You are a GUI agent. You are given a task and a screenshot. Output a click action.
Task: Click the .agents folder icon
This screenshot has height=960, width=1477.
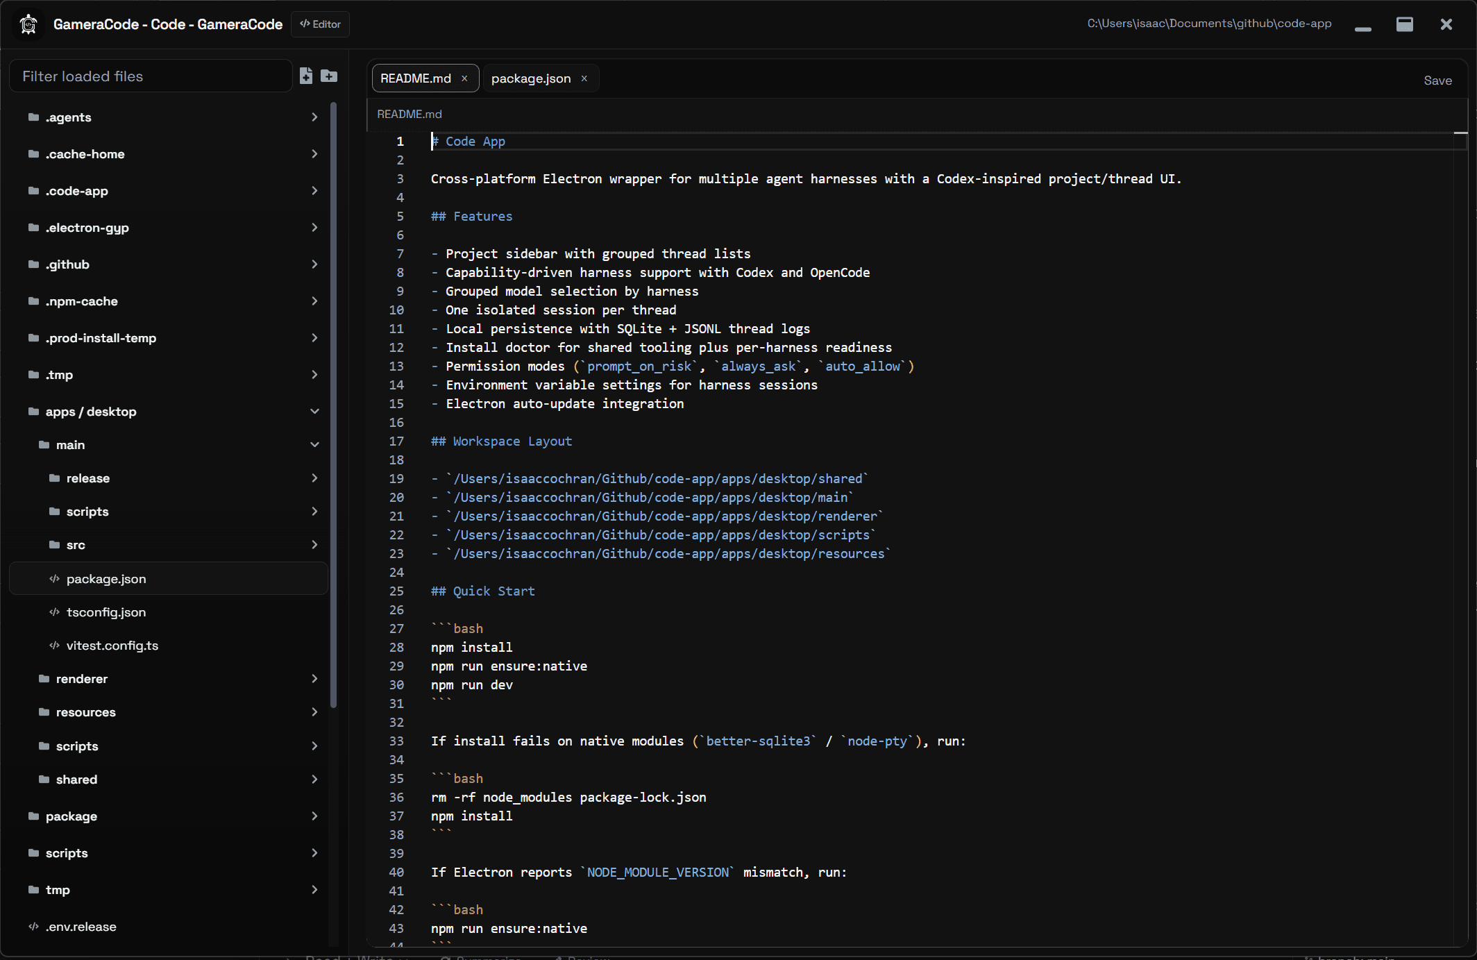(x=33, y=117)
